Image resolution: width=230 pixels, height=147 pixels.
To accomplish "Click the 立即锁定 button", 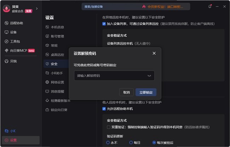I will [146, 92].
